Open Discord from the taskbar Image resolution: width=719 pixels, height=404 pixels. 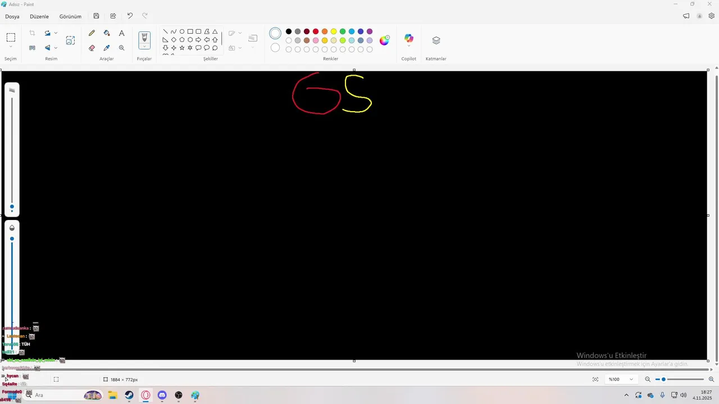click(162, 395)
